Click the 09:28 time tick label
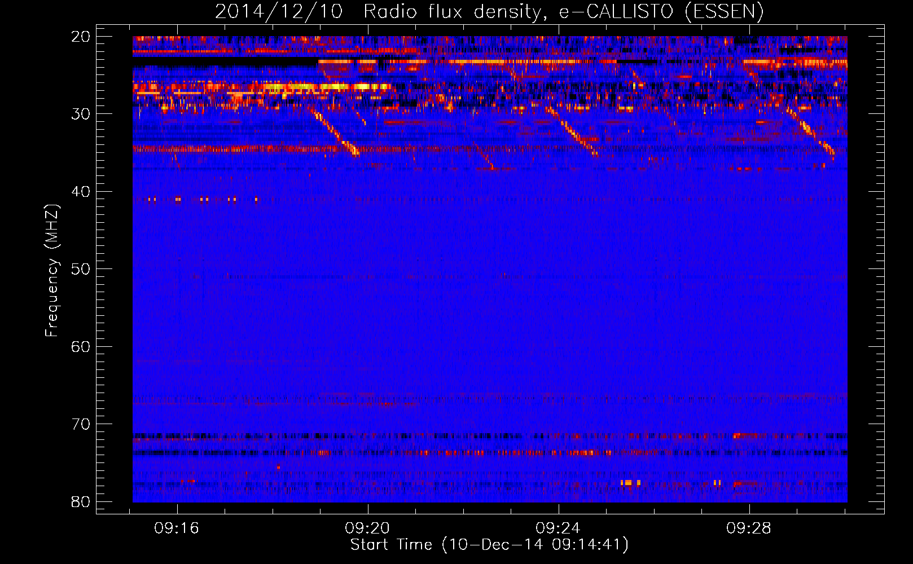 tap(749, 528)
